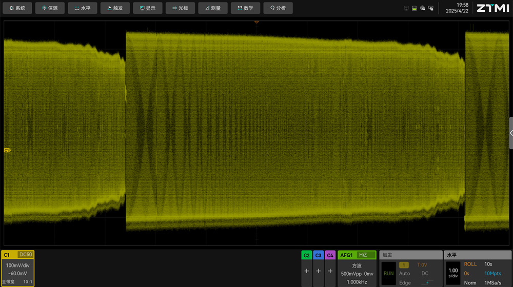Click the 水平 (Horizontal) toolbar button
Image resolution: width=513 pixels, height=287 pixels.
pyautogui.click(x=82, y=8)
